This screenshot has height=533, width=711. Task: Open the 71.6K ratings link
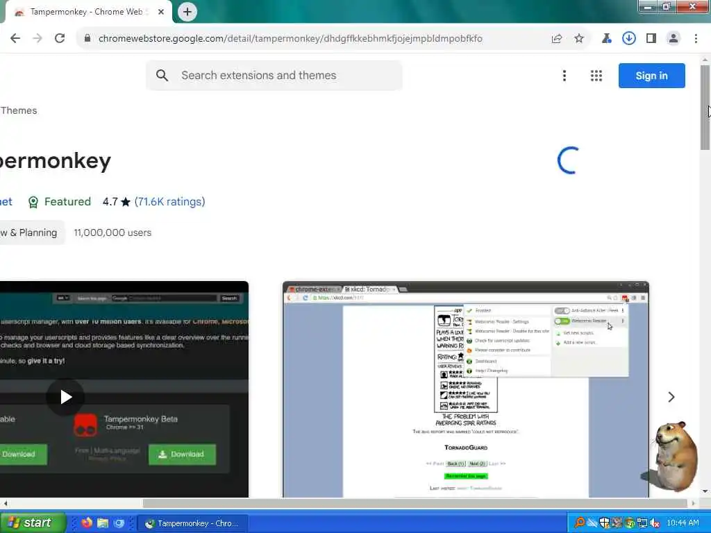pyautogui.click(x=169, y=202)
